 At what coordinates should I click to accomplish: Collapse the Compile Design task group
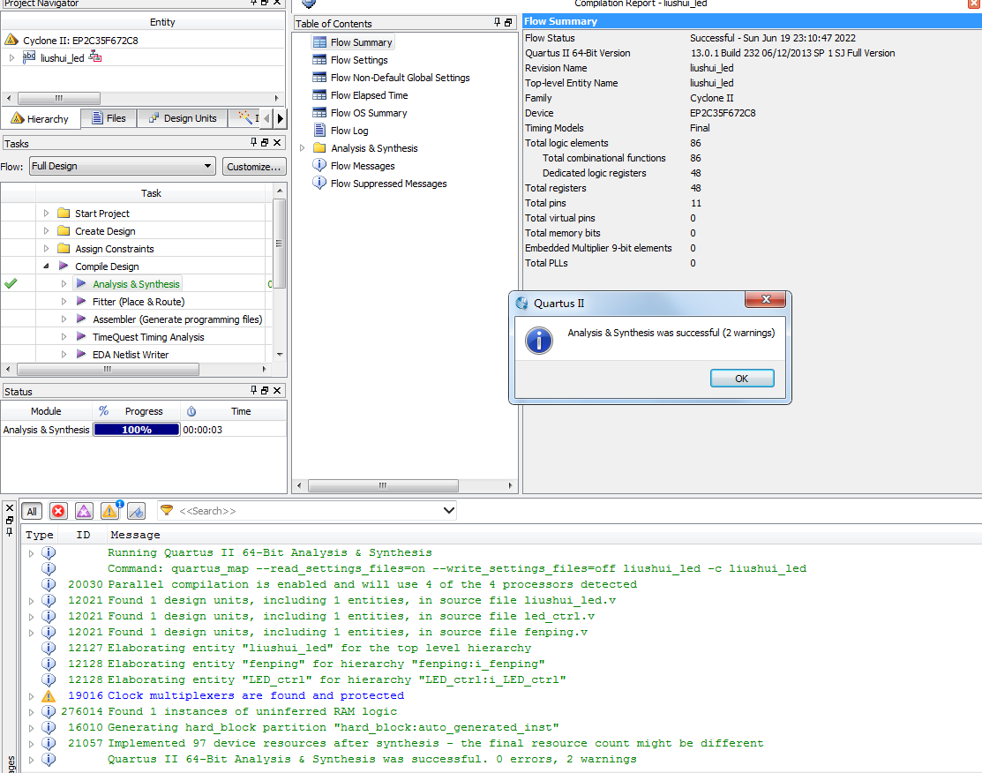click(x=46, y=266)
